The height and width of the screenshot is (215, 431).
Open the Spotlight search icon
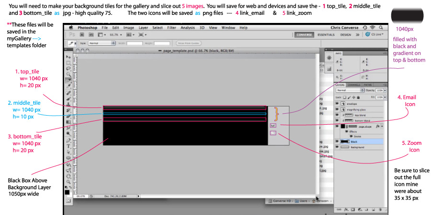381,27
